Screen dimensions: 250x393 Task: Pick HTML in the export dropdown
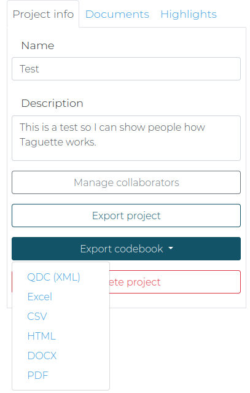click(x=41, y=336)
